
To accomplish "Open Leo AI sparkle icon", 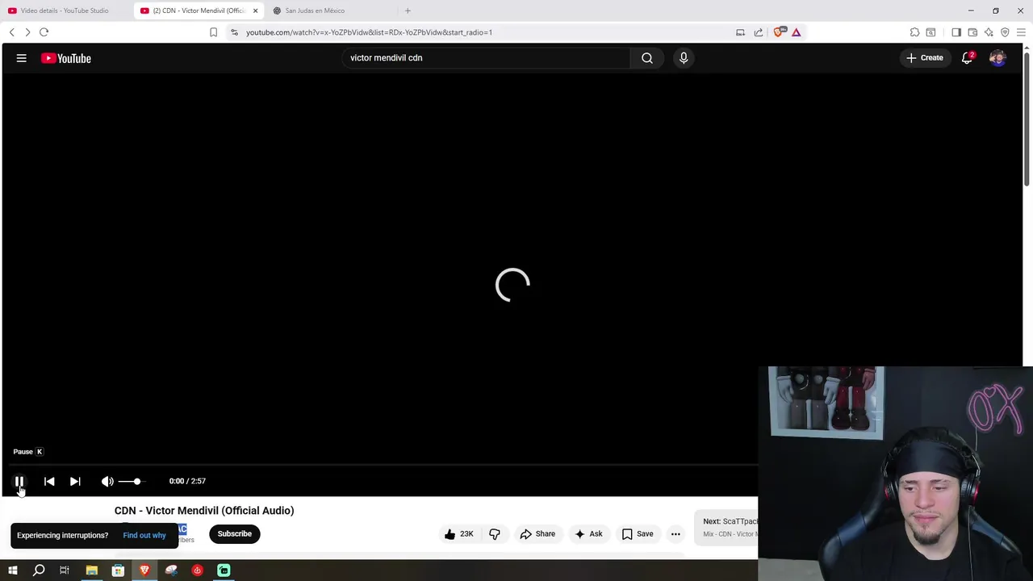I will tap(989, 32).
